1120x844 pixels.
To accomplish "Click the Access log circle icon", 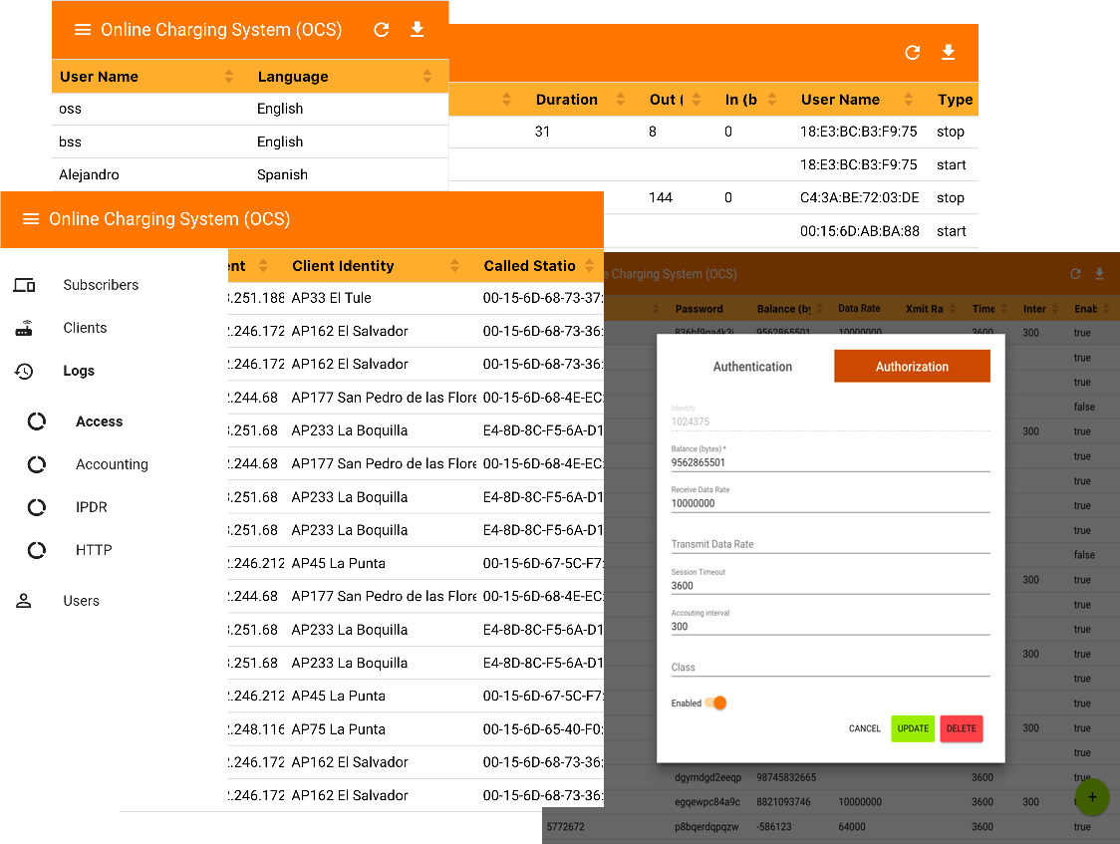I will point(37,422).
